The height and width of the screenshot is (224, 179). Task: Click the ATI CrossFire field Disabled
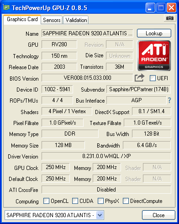tap(106, 190)
